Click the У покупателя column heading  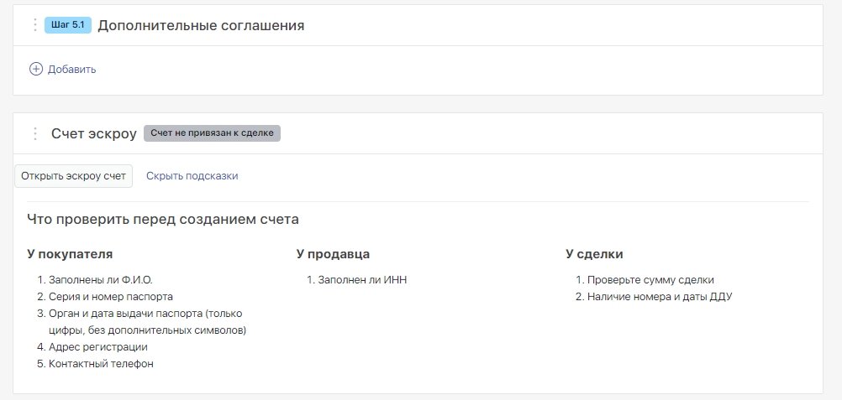[x=70, y=254]
